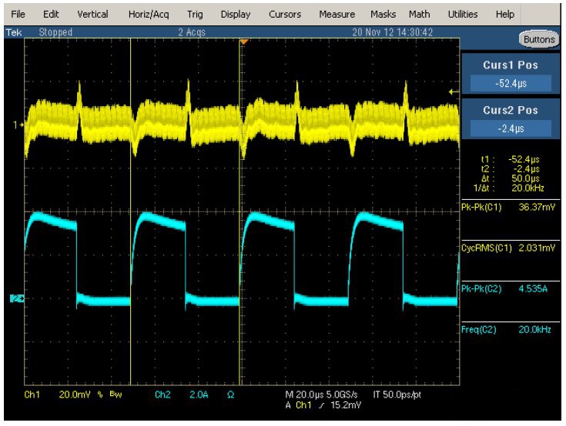The height and width of the screenshot is (426, 566).
Task: Click the Ch1 20.0mV scale readout
Action: click(x=57, y=394)
